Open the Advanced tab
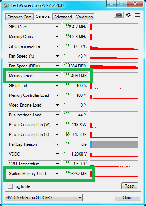The width and height of the screenshot is (146, 206). [63, 17]
